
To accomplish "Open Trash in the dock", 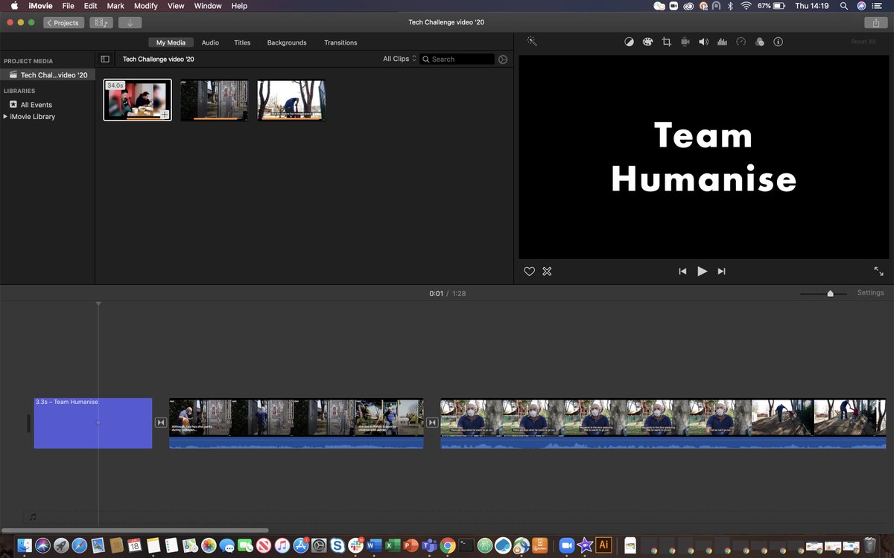I will point(869,545).
